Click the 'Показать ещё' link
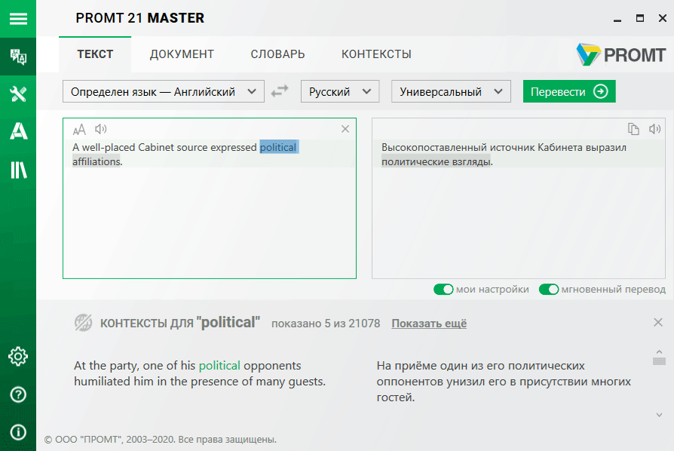674x451 pixels. [x=429, y=324]
